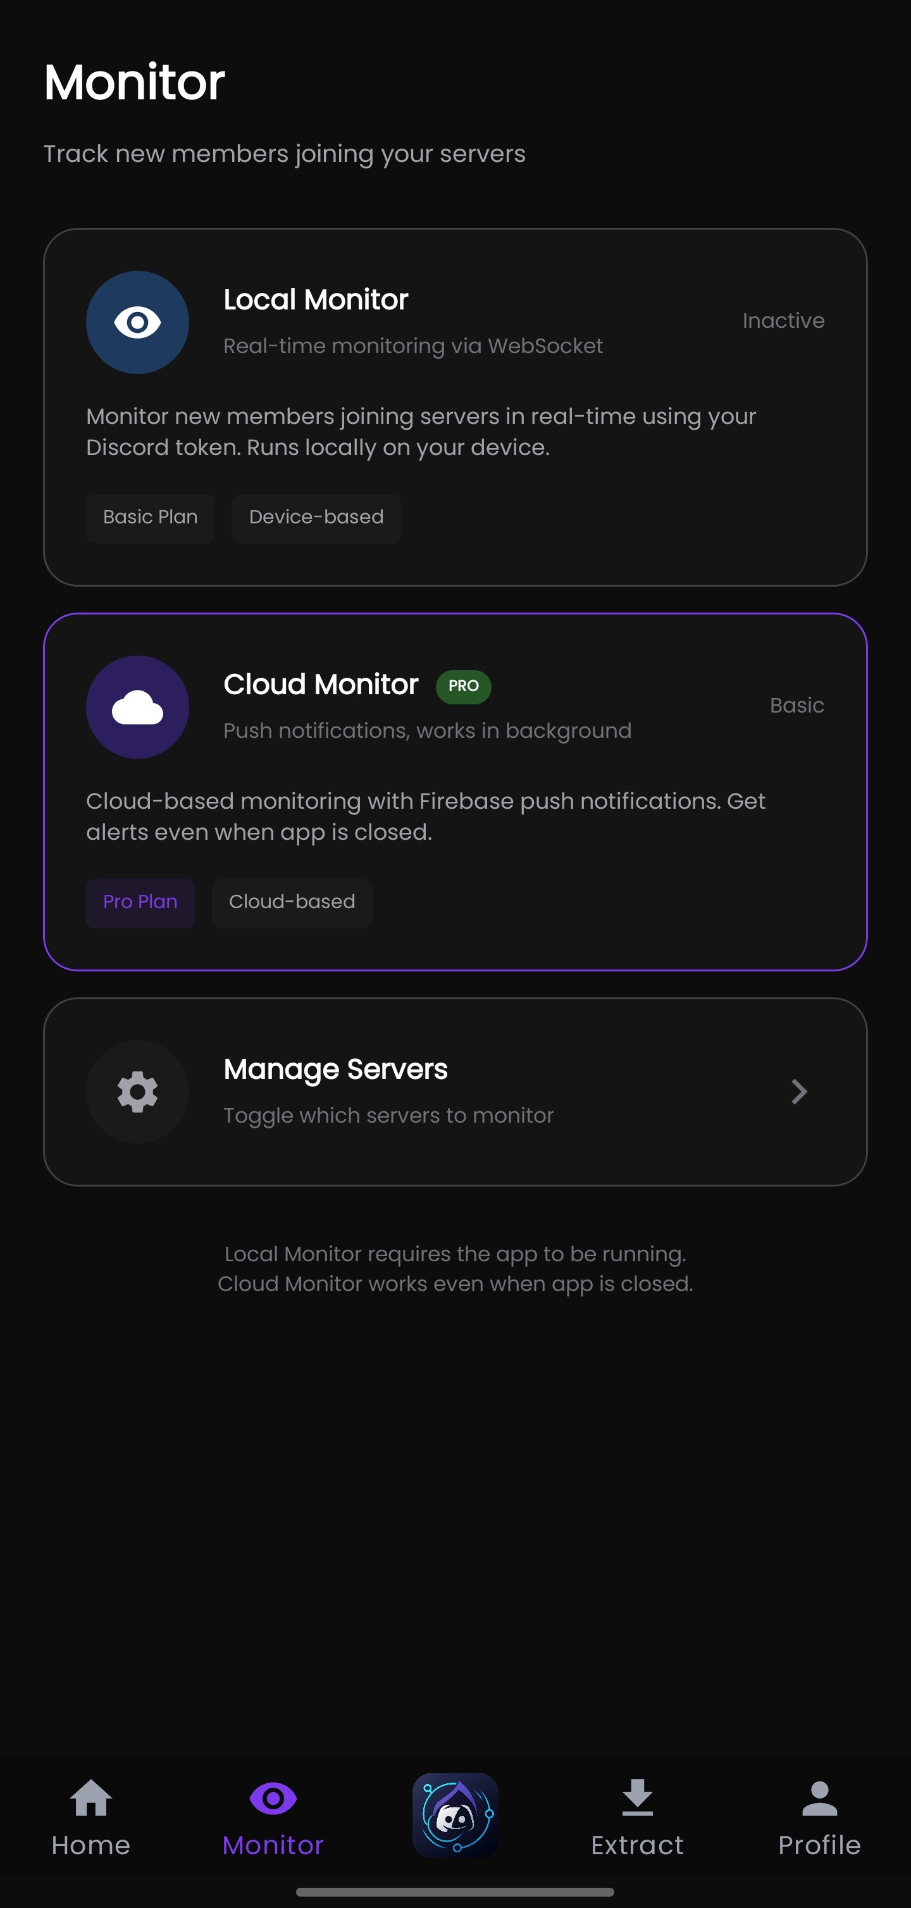
Task: Tap the center app logo button
Action: click(455, 1815)
